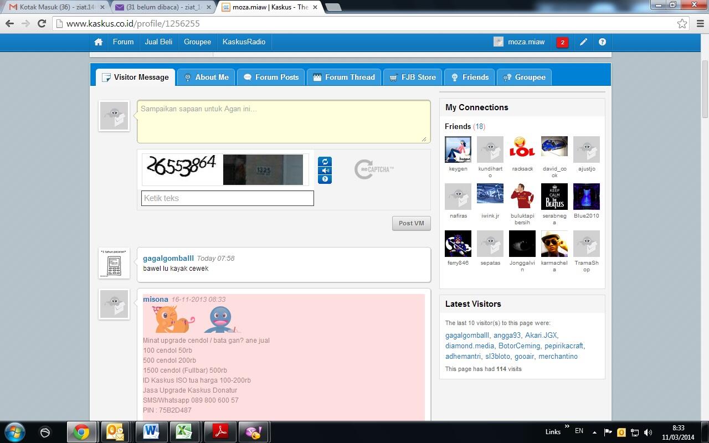Adjust volume via tray speaker icon
709x443 pixels.
[648, 432]
